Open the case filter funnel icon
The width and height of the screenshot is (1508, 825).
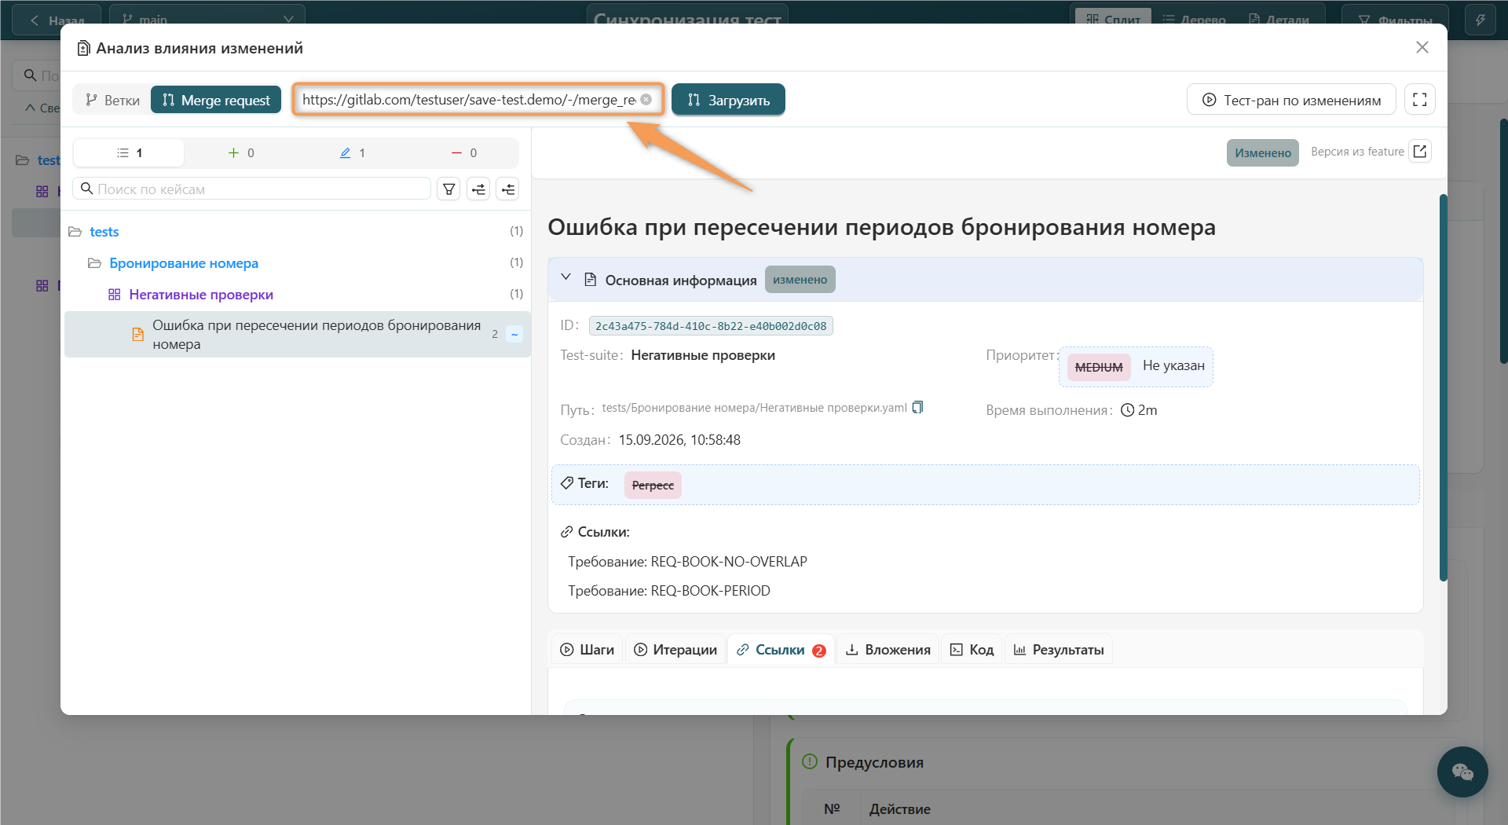(448, 189)
